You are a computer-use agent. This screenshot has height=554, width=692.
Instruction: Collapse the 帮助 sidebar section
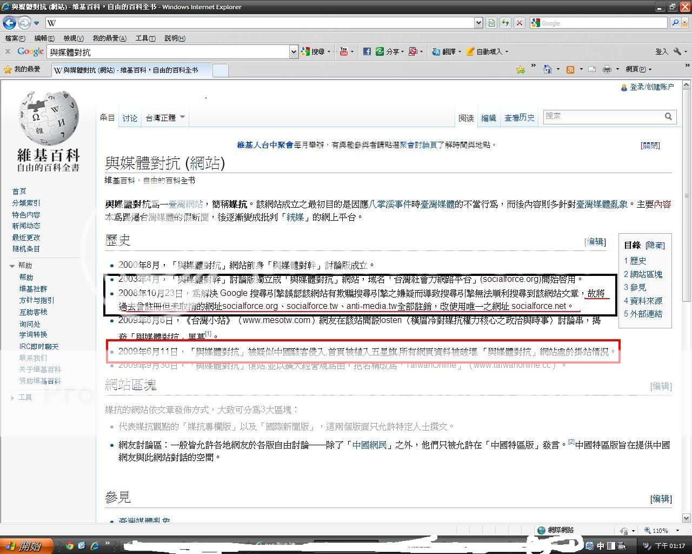coord(12,266)
